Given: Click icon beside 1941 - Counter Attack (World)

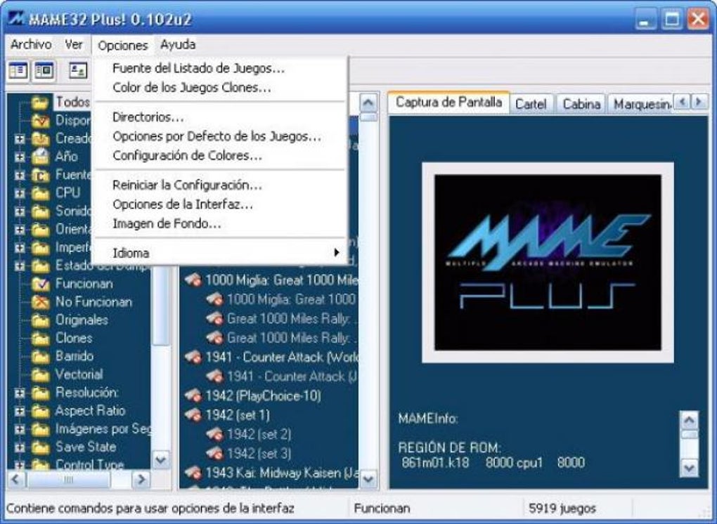Looking at the screenshot, I should pyautogui.click(x=193, y=357).
